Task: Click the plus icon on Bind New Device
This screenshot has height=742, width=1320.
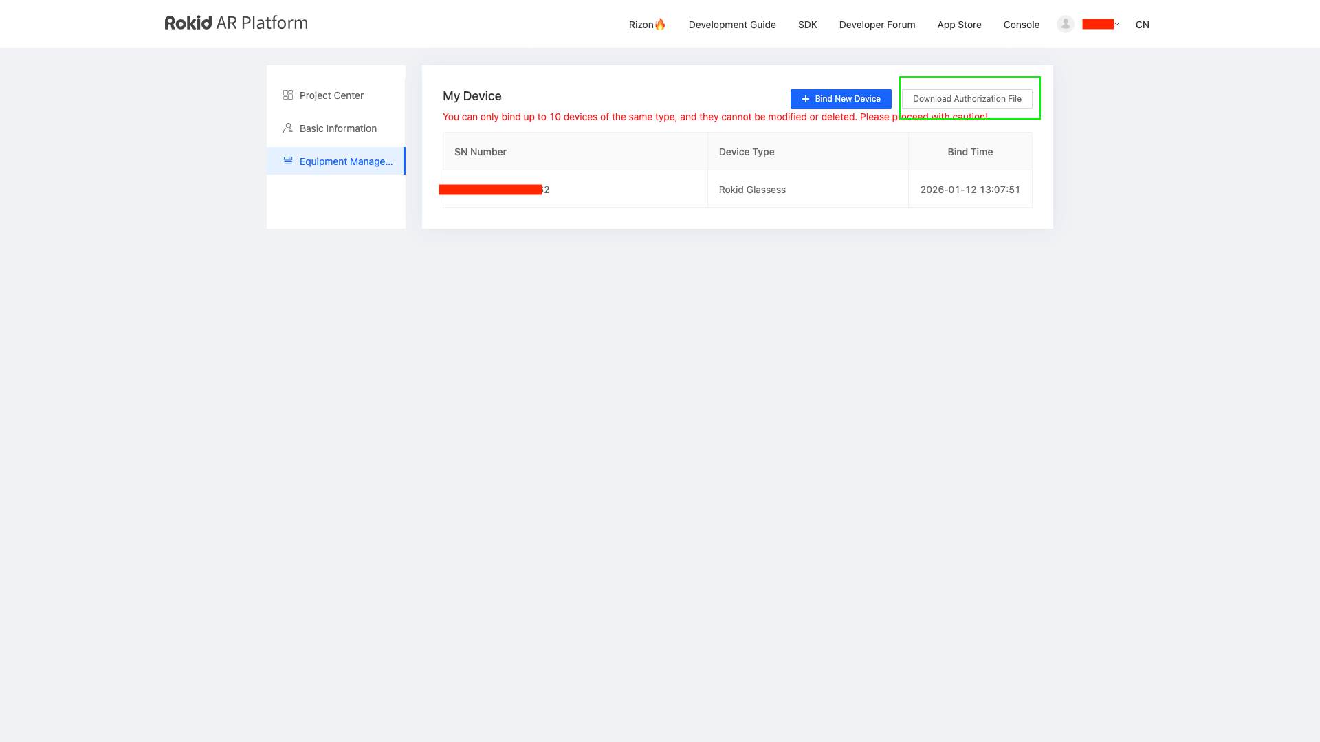Action: click(x=806, y=99)
